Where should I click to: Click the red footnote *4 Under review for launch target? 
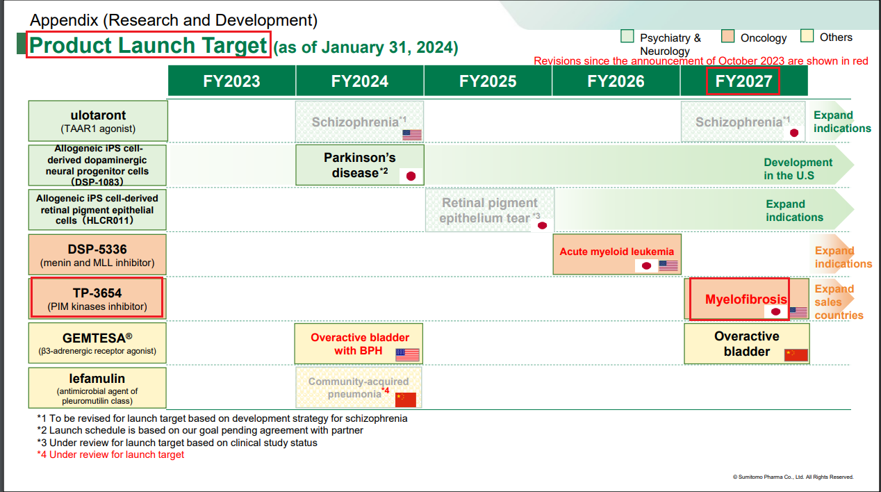point(110,454)
